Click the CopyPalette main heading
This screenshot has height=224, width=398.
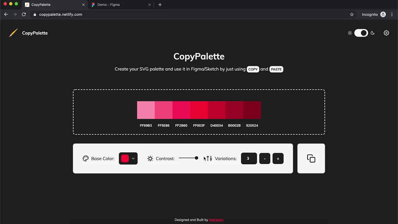click(x=199, y=56)
